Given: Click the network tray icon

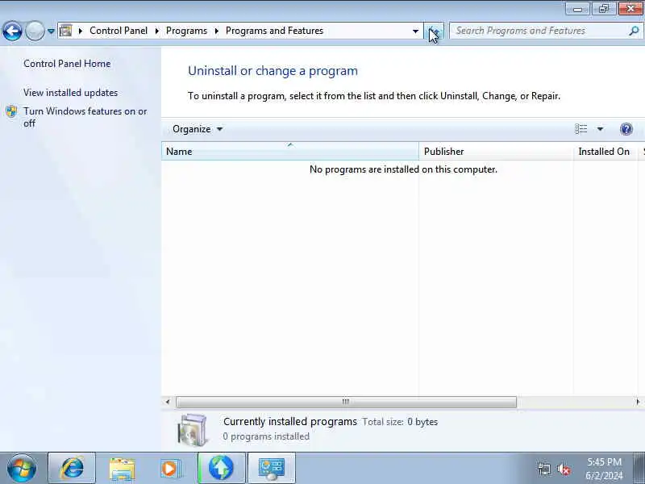Looking at the screenshot, I should pyautogui.click(x=543, y=469).
